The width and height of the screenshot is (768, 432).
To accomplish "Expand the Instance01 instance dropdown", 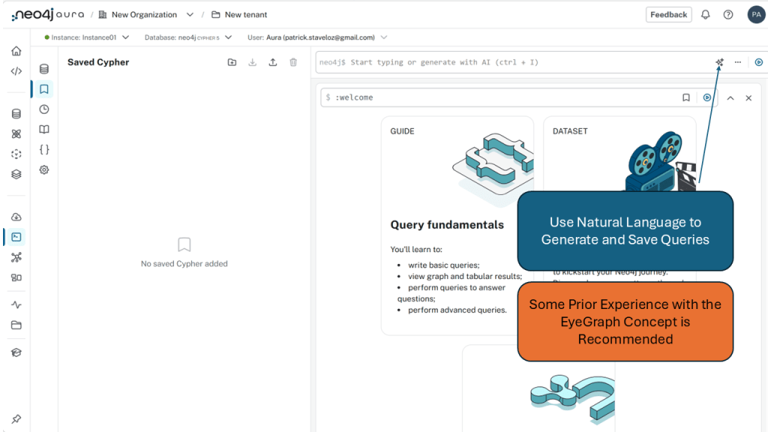I will (125, 37).
